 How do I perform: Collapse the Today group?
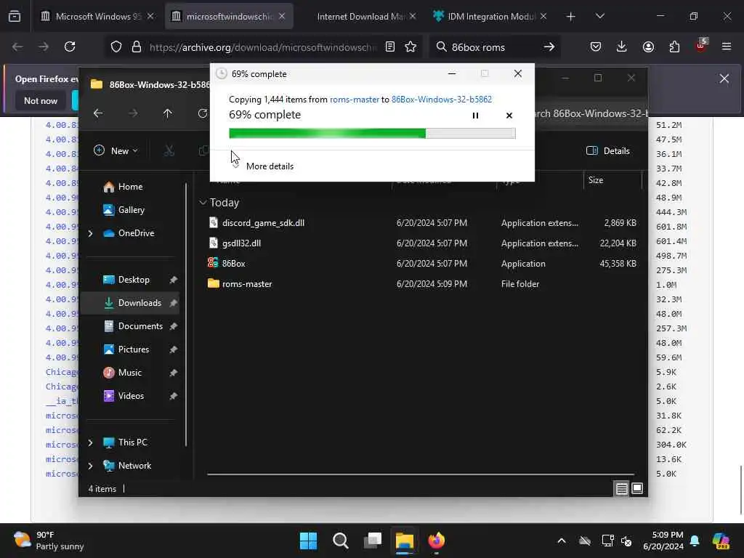pyautogui.click(x=203, y=203)
